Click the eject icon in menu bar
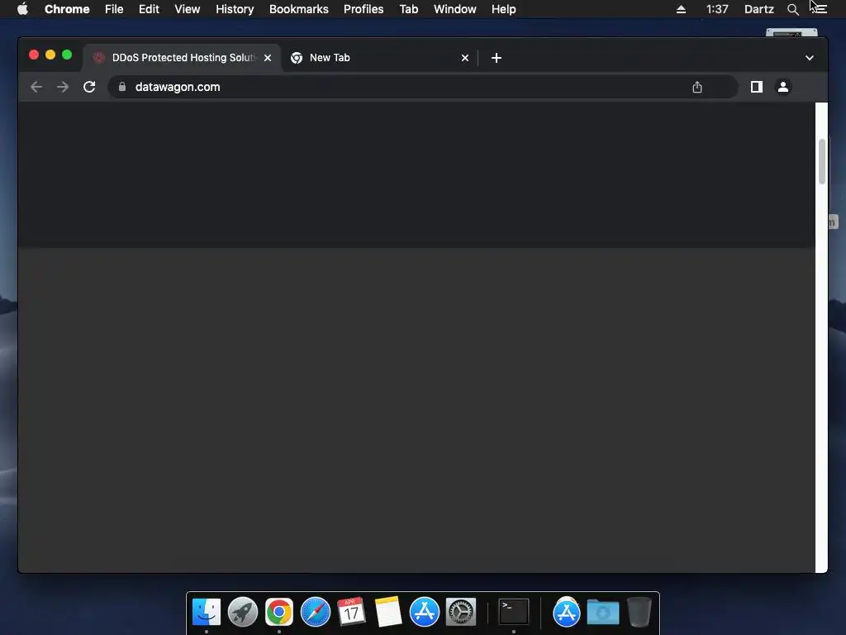 [x=681, y=9]
